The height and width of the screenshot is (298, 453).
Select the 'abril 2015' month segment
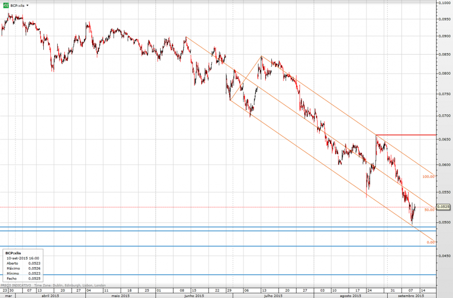(x=50, y=296)
